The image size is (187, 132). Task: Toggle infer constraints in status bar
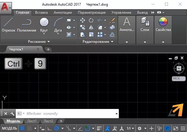[x=42, y=128]
